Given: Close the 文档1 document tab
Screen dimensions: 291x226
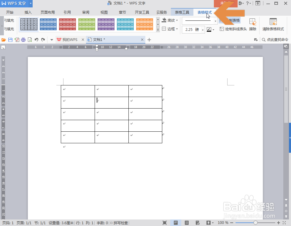Looking at the screenshot, I should pyautogui.click(x=142, y=40).
